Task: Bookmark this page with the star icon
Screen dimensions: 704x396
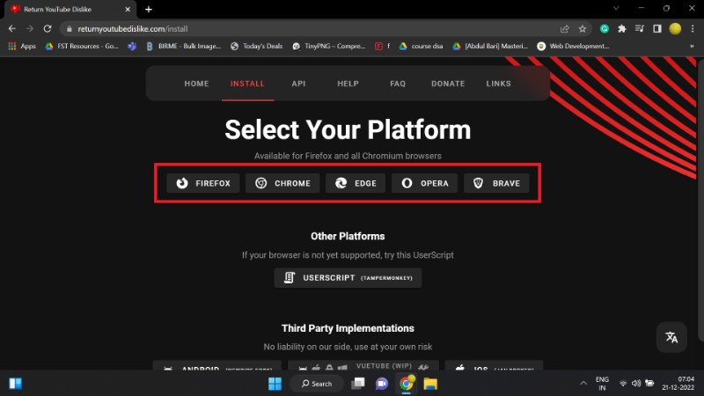Action: [x=583, y=29]
